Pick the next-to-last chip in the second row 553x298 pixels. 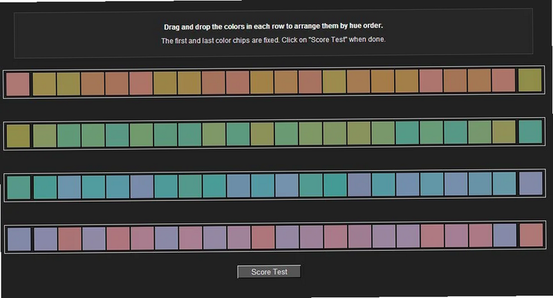point(504,132)
